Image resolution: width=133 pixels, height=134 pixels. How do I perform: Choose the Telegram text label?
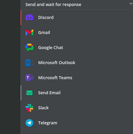click(x=48, y=123)
